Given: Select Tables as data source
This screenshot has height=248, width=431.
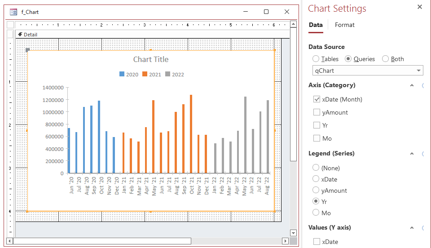Looking at the screenshot, I should pyautogui.click(x=316, y=59).
